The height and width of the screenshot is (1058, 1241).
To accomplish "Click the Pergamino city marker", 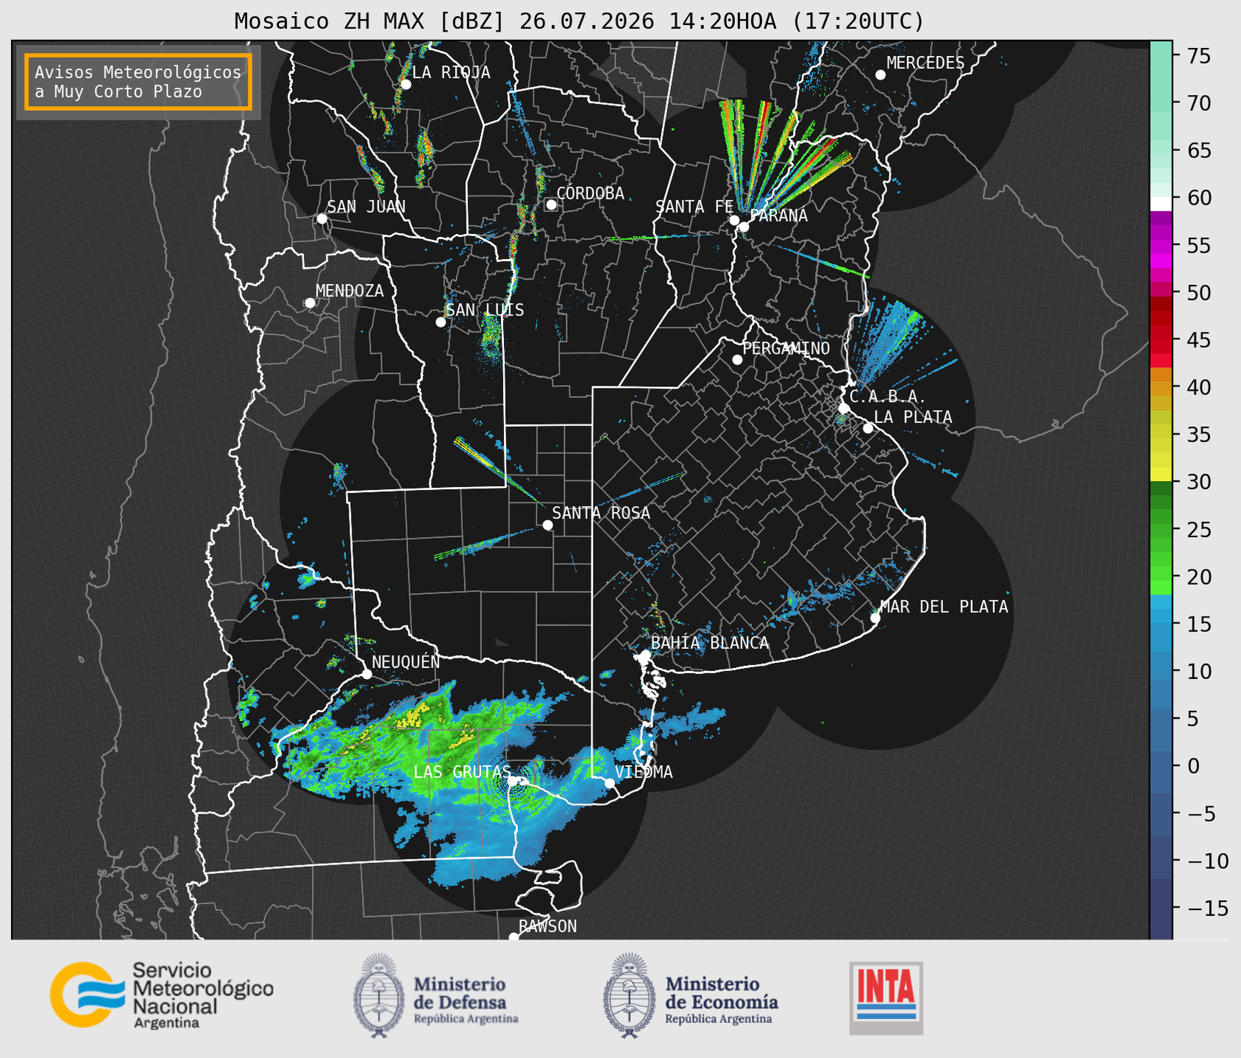I will (737, 360).
